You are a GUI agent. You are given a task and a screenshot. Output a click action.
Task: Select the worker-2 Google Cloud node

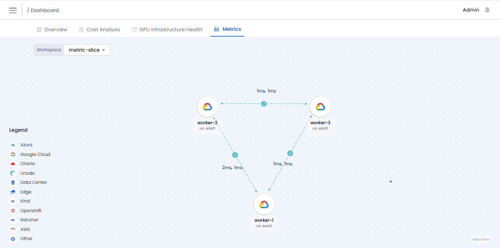207,107
